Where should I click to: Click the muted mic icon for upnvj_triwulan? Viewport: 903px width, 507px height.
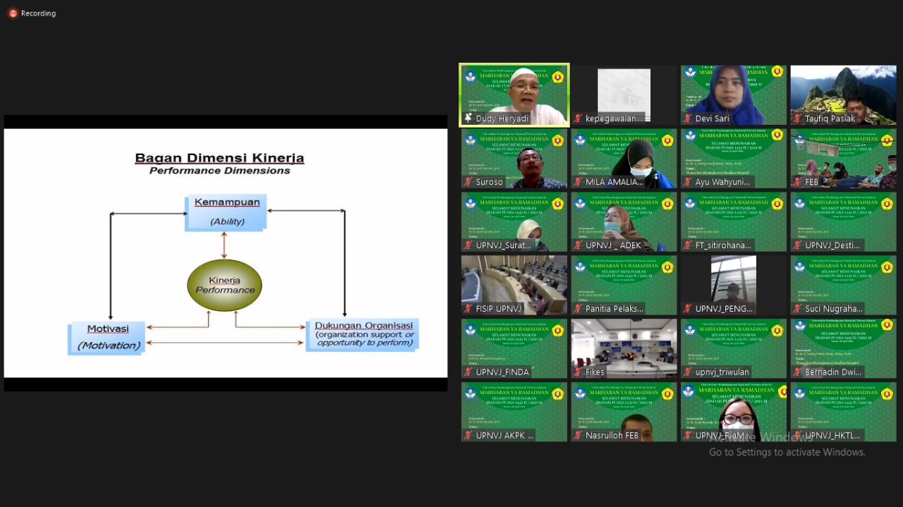(688, 372)
